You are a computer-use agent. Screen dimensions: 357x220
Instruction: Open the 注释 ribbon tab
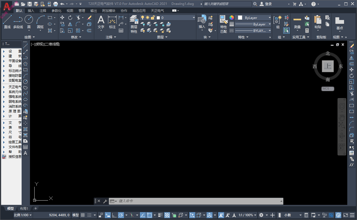(43, 11)
